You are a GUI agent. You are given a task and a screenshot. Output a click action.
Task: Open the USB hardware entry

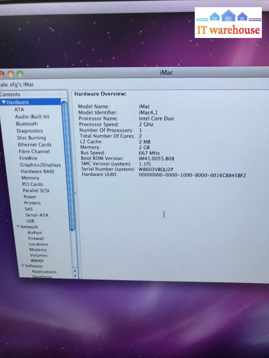pyautogui.click(x=30, y=221)
